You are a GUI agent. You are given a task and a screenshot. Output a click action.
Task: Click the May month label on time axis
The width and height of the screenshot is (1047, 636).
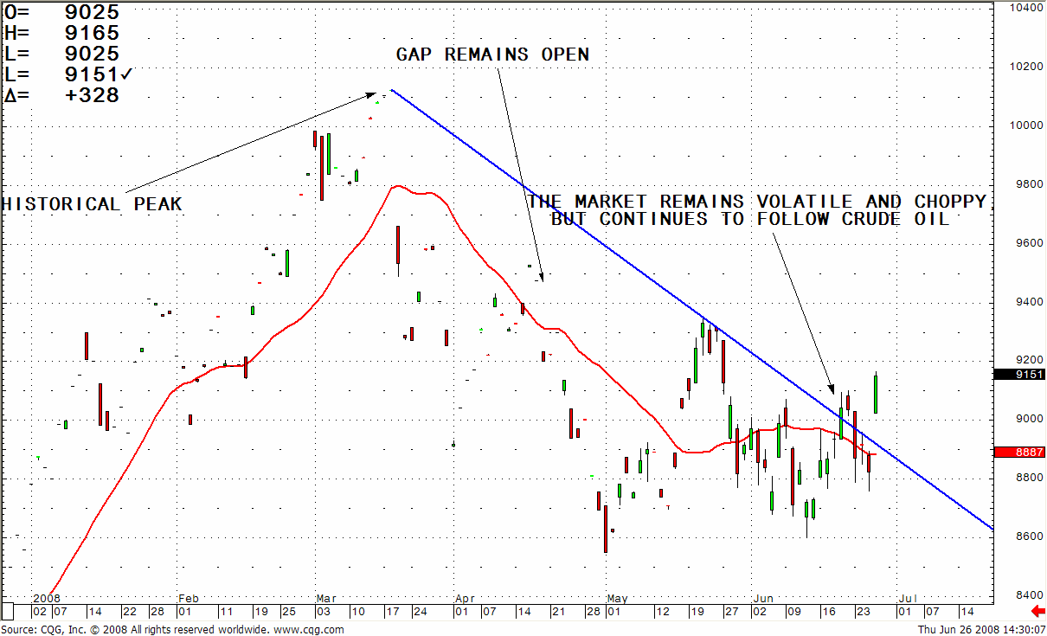tap(616, 599)
